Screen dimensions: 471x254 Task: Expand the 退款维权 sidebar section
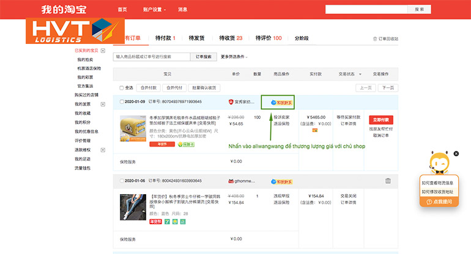[x=103, y=150]
